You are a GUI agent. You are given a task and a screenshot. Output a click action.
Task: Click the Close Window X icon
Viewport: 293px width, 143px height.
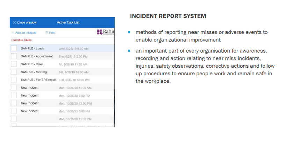(x=14, y=23)
